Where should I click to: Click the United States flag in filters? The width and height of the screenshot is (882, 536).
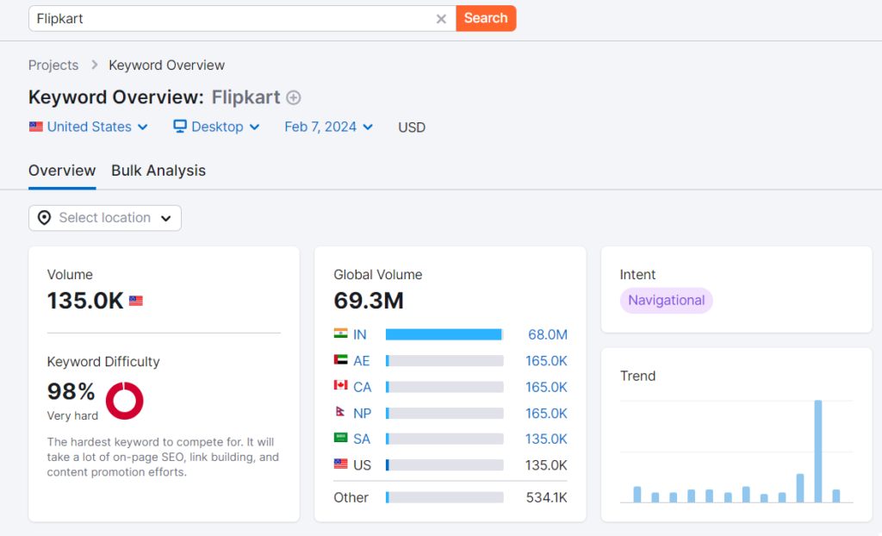point(36,127)
